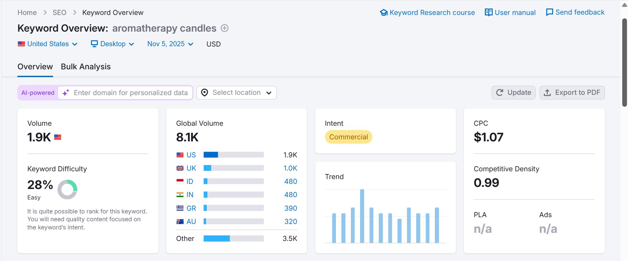
Task: Click Export to PDF button
Action: coord(572,93)
